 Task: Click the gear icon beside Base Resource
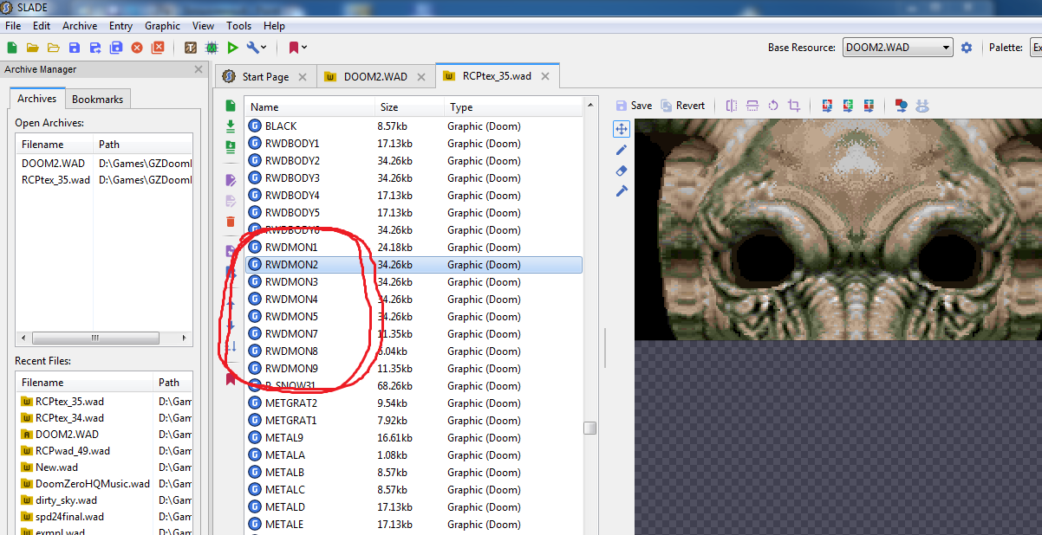point(967,48)
